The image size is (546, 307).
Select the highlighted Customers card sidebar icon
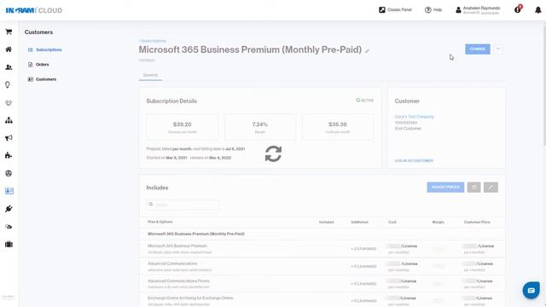(x=9, y=191)
